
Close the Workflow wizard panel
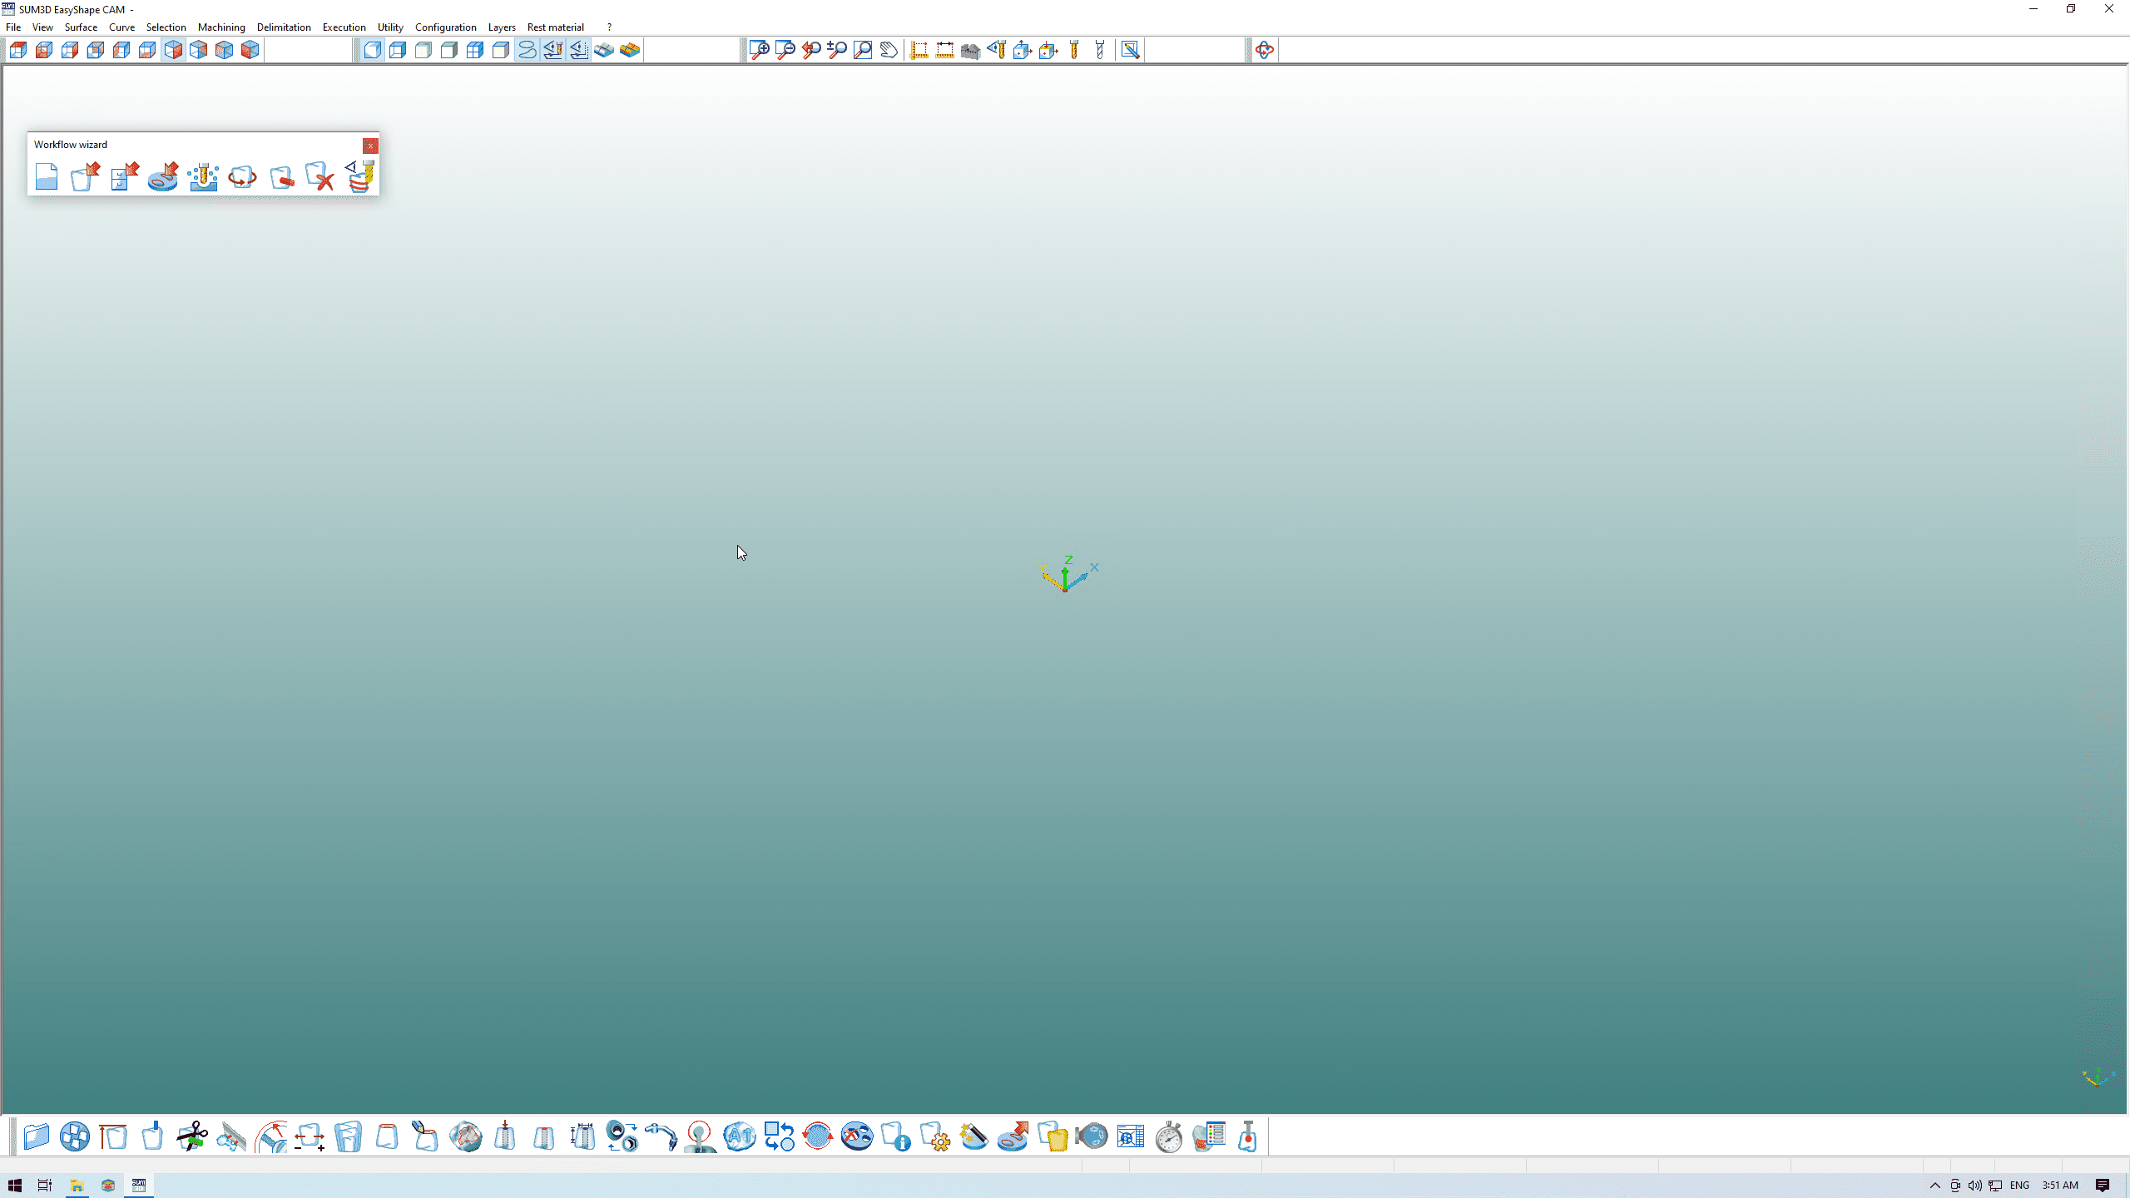[x=370, y=146]
